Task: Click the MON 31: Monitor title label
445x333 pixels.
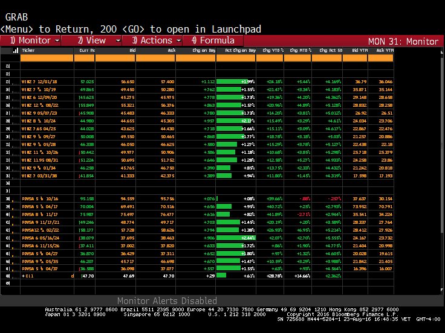Action: [x=403, y=42]
